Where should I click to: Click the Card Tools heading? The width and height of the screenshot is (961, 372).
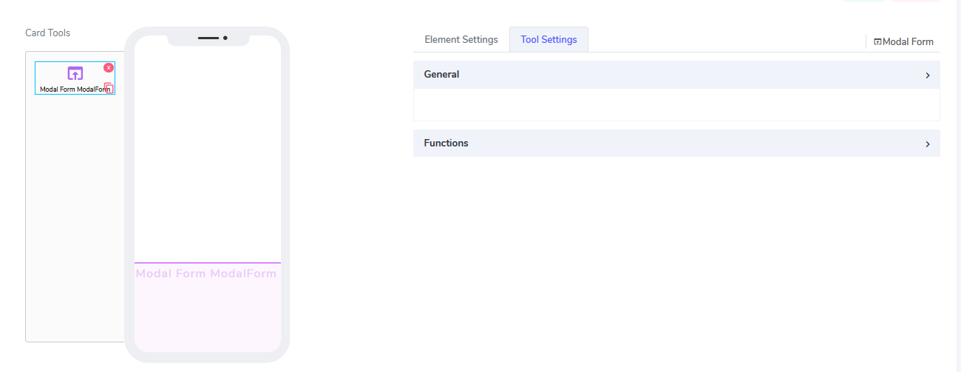click(x=48, y=33)
